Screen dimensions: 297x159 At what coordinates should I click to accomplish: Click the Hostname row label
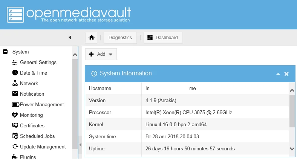click(x=100, y=89)
